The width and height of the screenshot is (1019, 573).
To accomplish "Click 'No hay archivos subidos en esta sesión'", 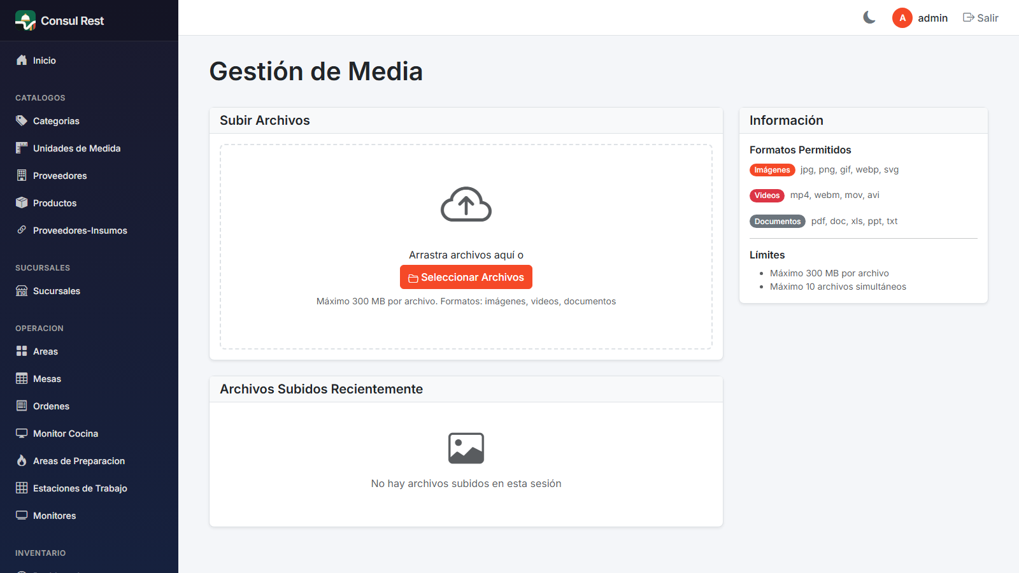I will tap(466, 483).
